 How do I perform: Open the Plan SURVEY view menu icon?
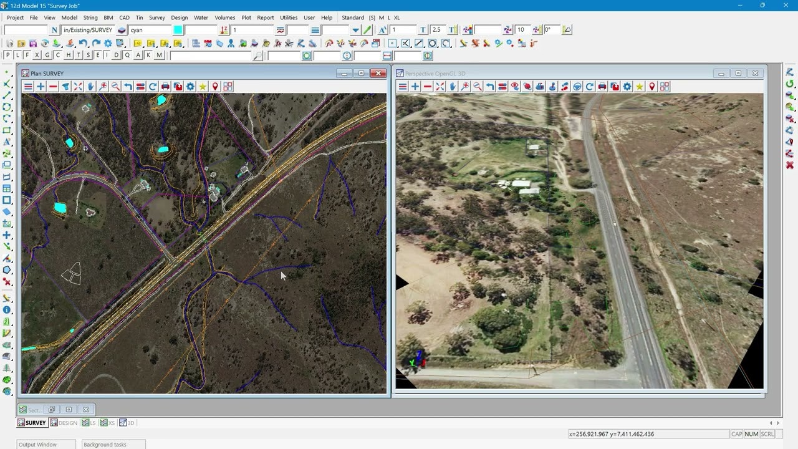(x=28, y=87)
